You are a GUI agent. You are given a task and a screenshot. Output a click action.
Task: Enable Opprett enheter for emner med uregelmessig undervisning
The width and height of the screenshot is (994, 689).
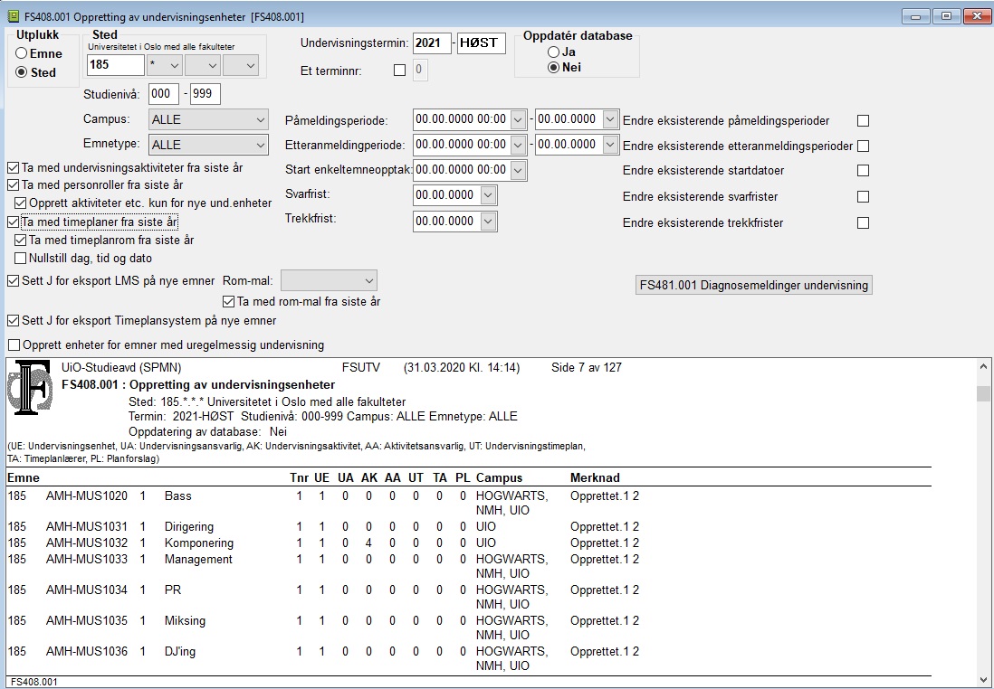(14, 345)
